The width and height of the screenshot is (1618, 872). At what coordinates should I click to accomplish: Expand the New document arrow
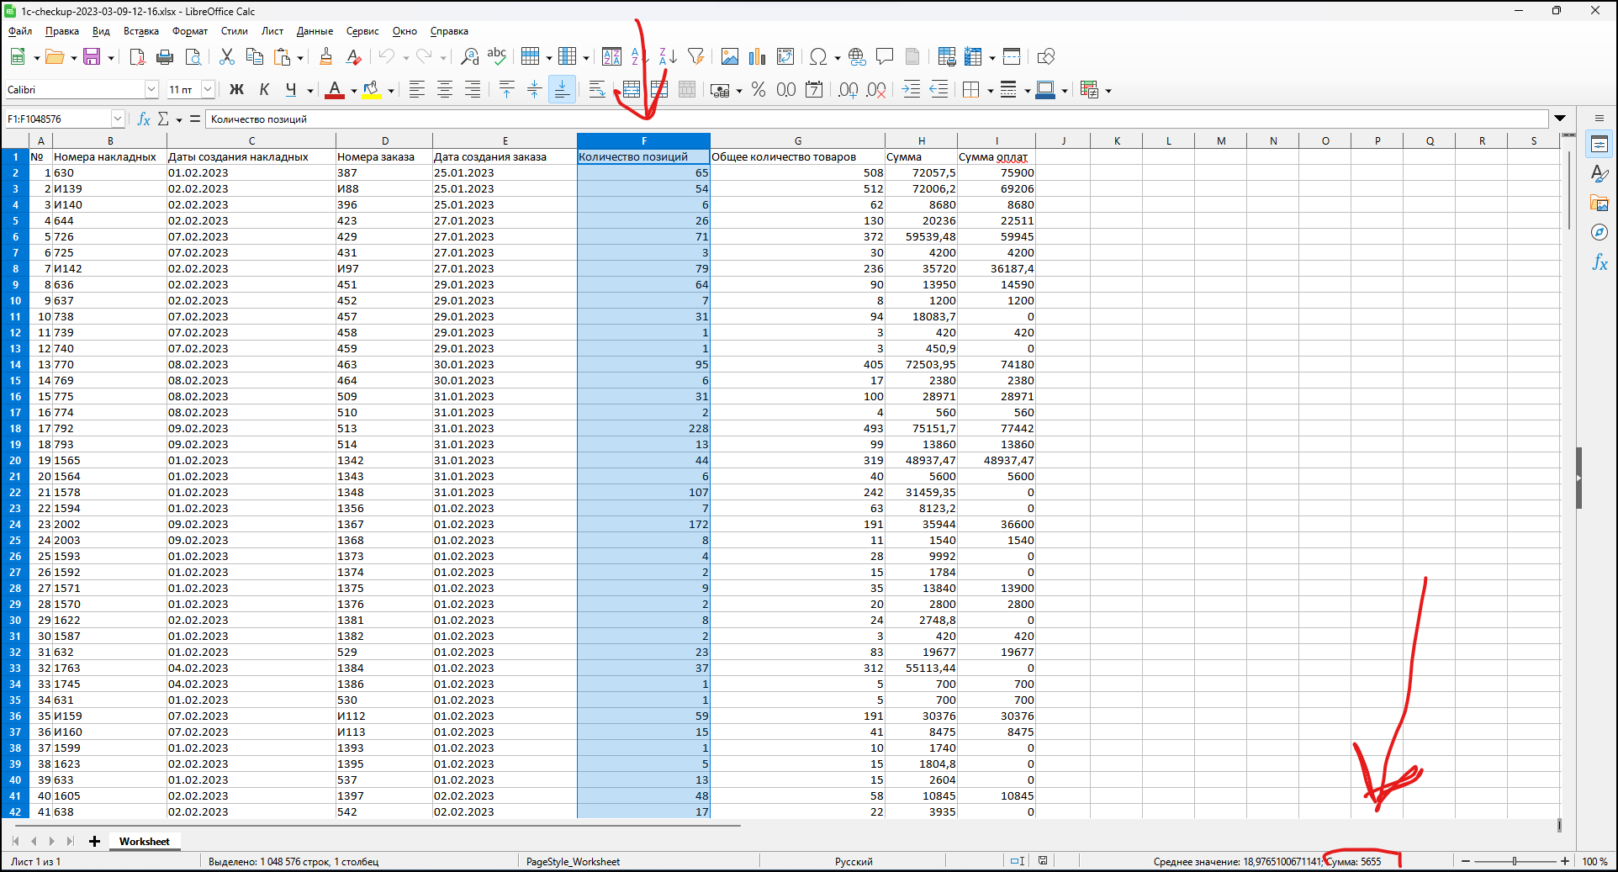pyautogui.click(x=36, y=58)
